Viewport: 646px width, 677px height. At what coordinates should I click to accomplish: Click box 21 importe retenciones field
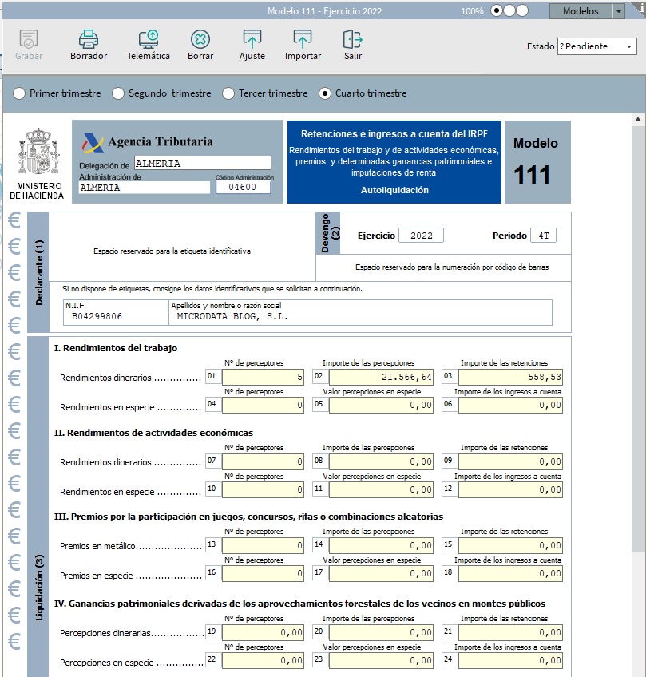(x=510, y=632)
